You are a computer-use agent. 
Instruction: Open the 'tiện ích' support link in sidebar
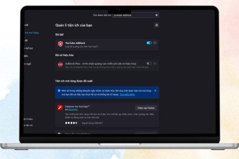pos(28,125)
